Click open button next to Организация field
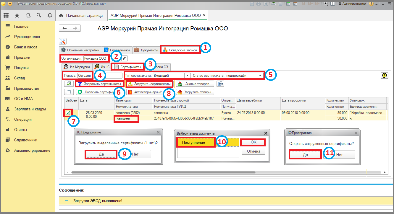Image resolution: width=394 pixels, height=214 pixels. (x=125, y=58)
